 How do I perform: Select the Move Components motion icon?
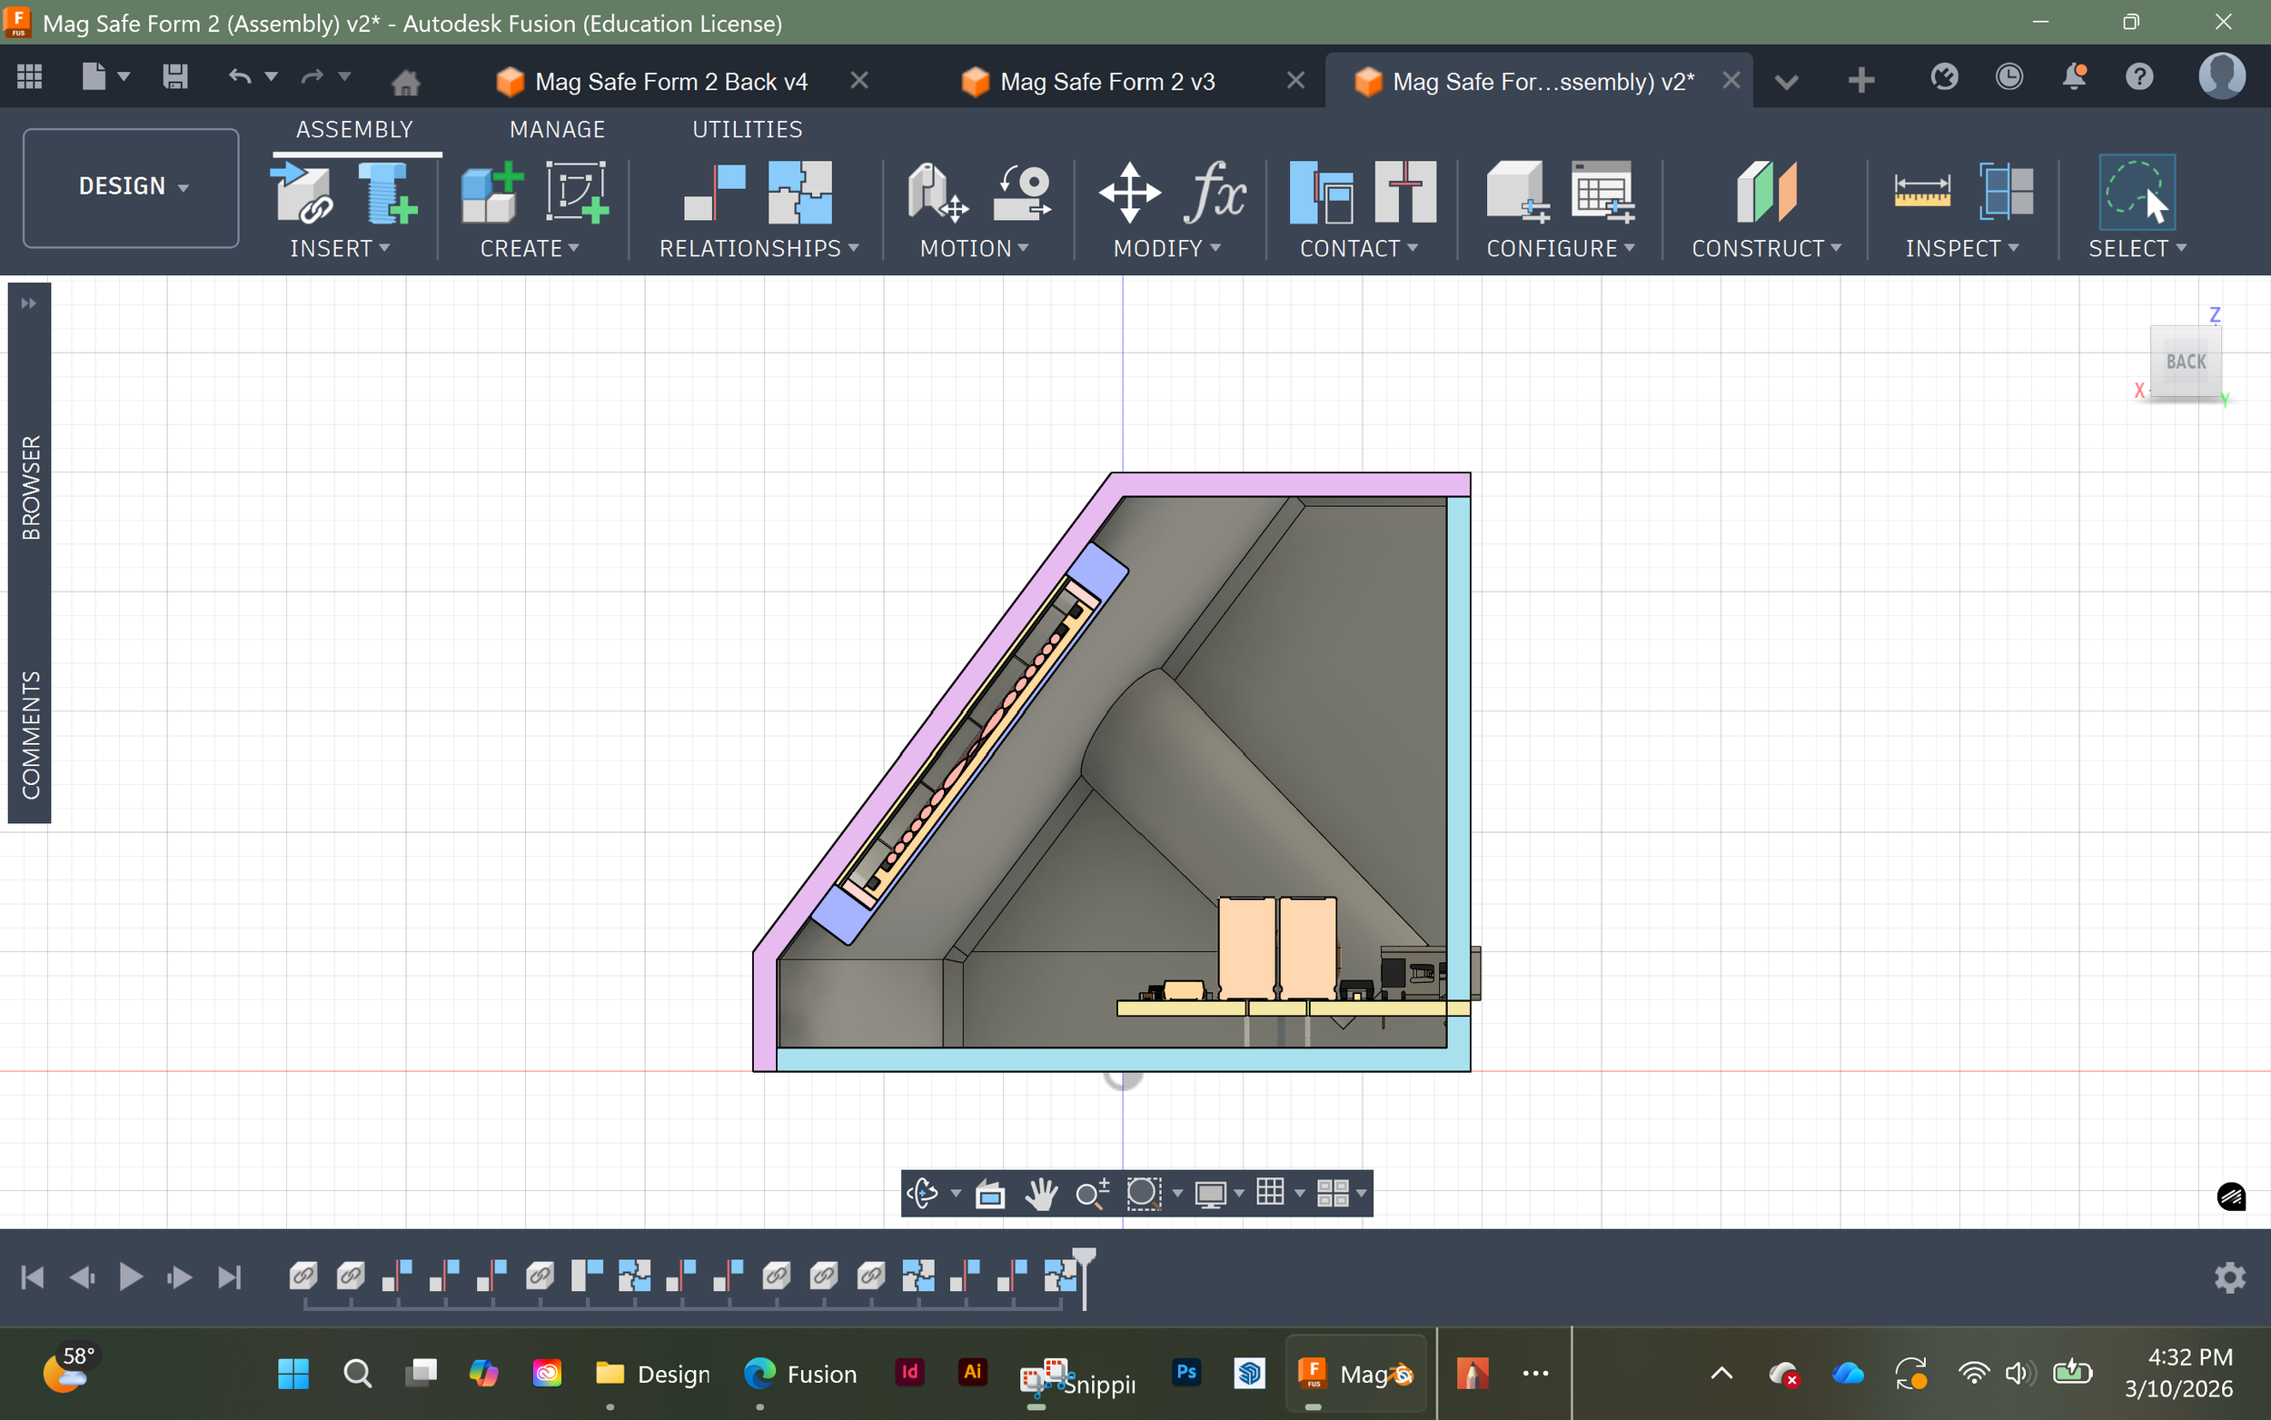tap(937, 193)
